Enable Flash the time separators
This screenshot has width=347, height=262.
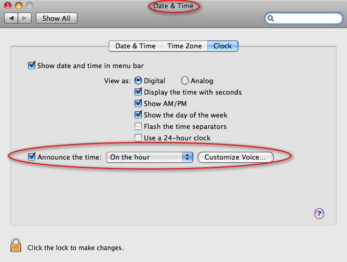[138, 126]
